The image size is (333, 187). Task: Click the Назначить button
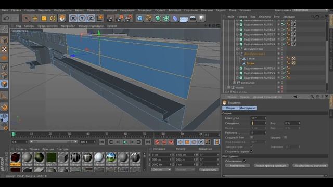[237, 166]
